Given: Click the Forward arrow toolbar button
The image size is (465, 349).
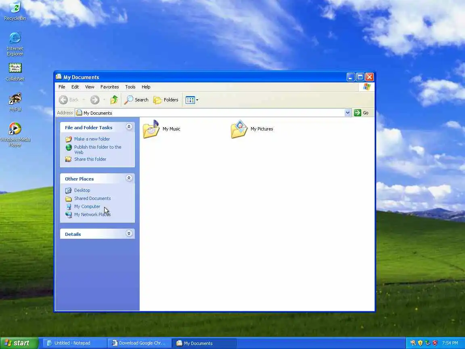Looking at the screenshot, I should (x=95, y=100).
